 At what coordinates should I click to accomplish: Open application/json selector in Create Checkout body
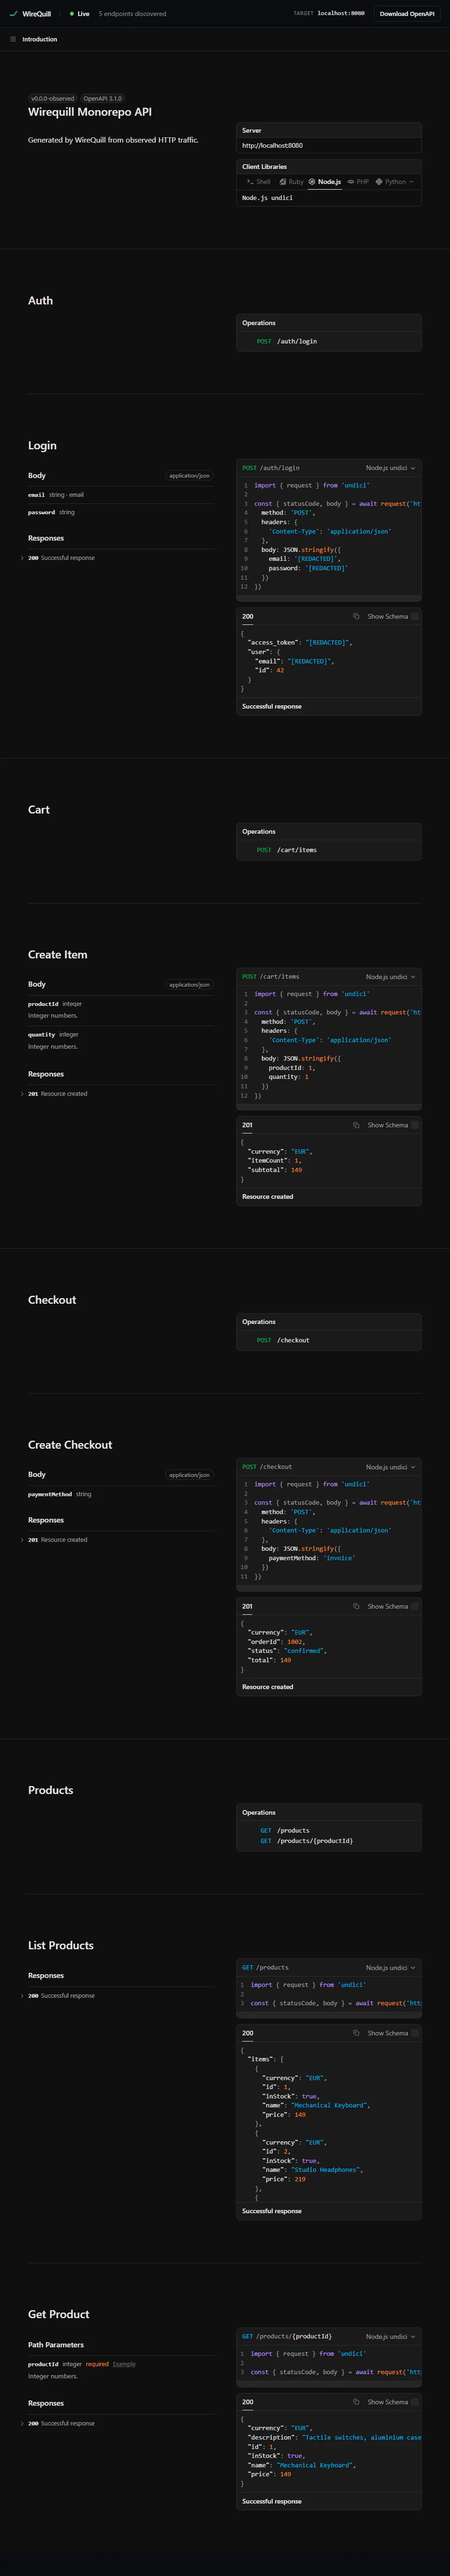[190, 1475]
